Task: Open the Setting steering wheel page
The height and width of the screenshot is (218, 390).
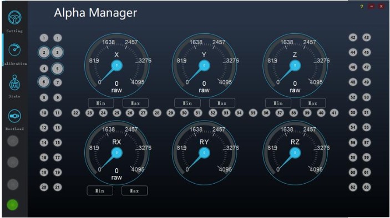Action: coord(14,17)
